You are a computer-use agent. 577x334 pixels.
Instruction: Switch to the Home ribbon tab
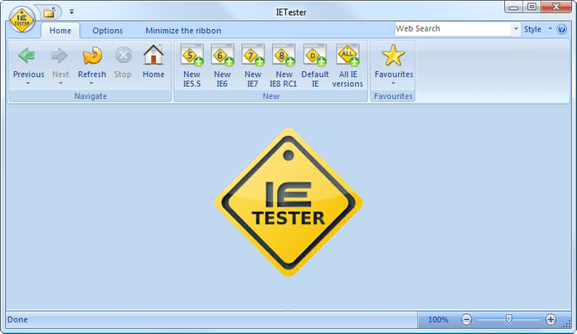(61, 31)
